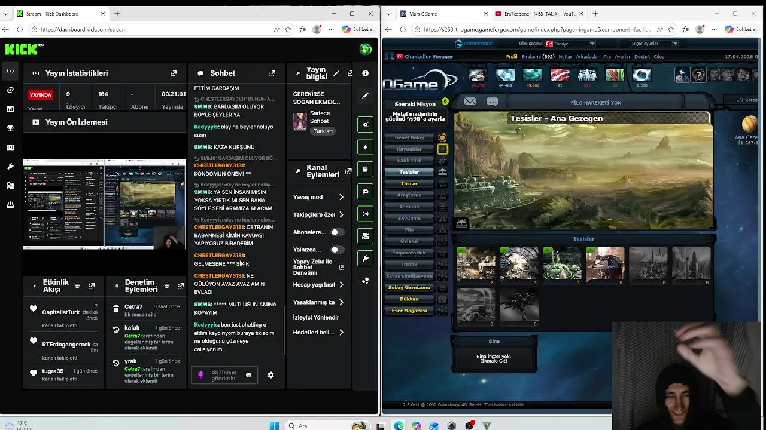Open analytics bar-chart icon in Kick sidebar

point(10,109)
